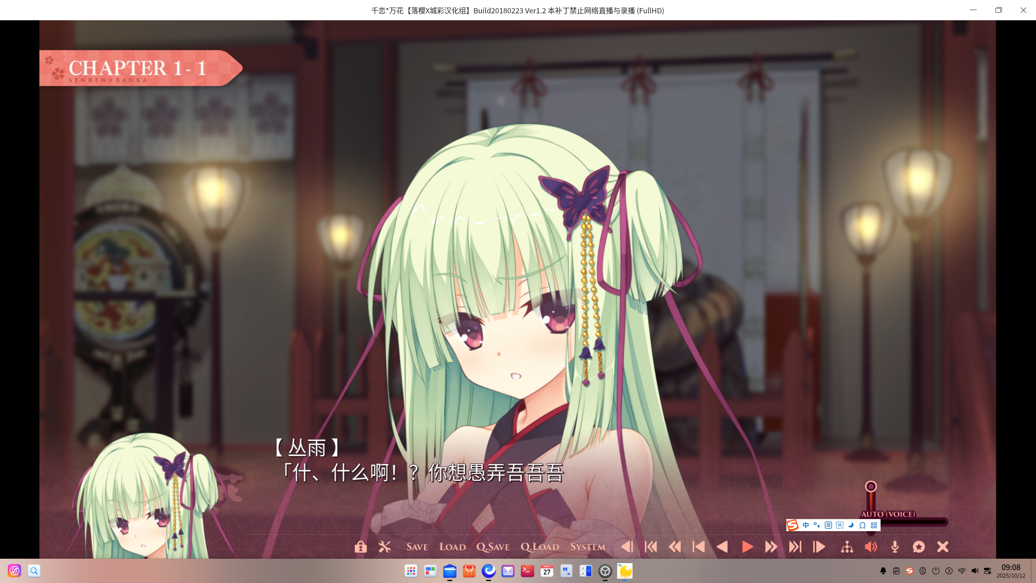Click the microphone voice replay icon
Screen dimensions: 1036x583
(895, 547)
